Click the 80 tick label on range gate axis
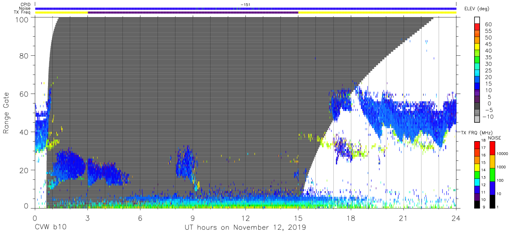Screen dimensions: 513x236 23,56
